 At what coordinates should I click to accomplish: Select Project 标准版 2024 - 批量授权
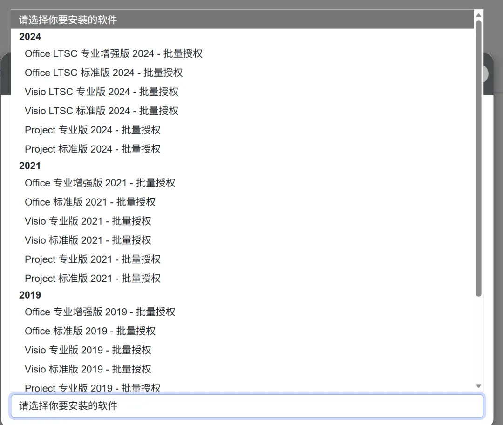coord(243,149)
